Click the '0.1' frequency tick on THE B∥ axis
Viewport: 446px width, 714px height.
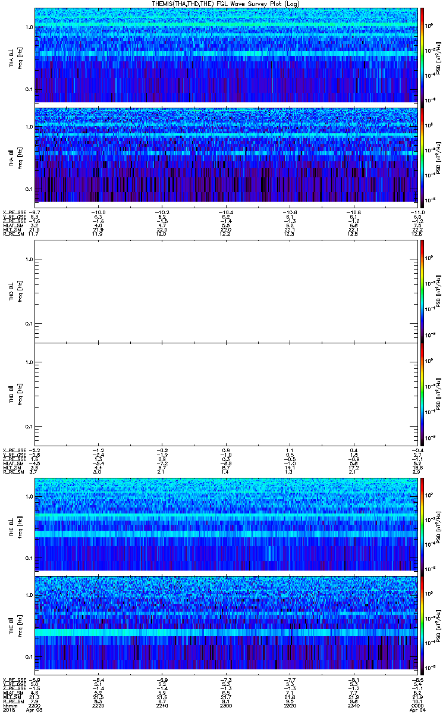[29, 657]
